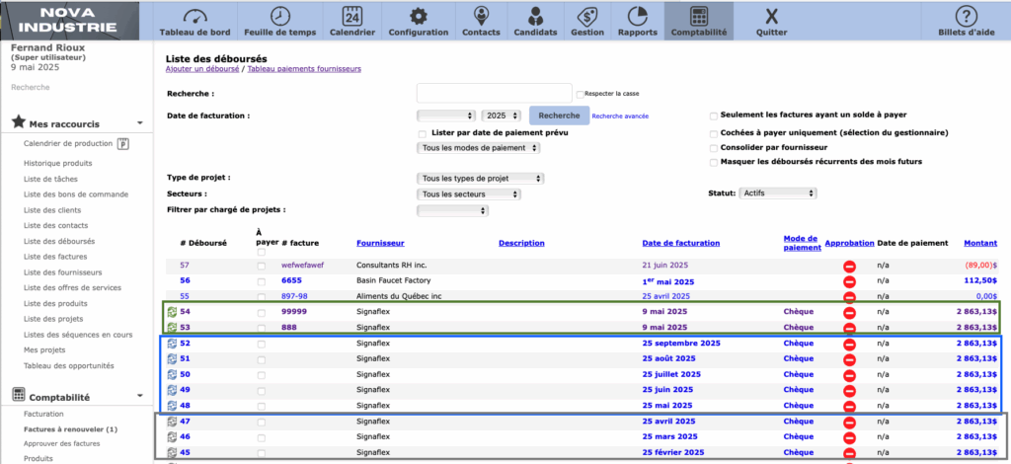Viewport: 1011px width, 464px height.
Task: Open the Calendrier icon in toolbar
Action: [351, 16]
